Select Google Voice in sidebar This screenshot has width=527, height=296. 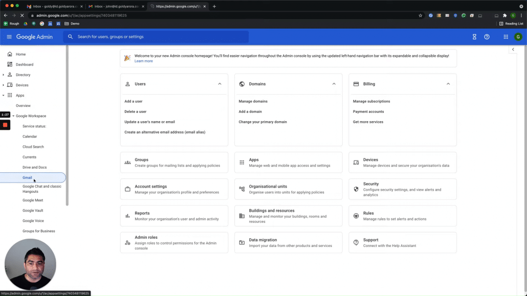(x=33, y=221)
